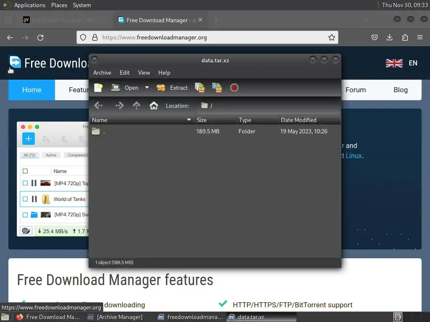Switch to the WinWorld browser tab

65,20
